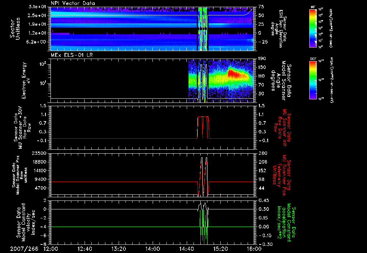Click the 16:00 time axis label

pos(254,249)
